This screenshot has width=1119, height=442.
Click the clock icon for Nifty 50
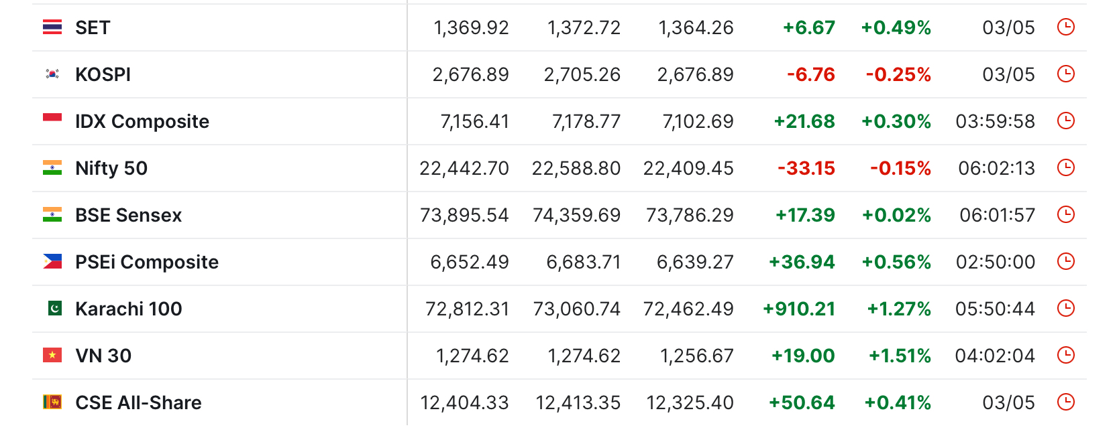pyautogui.click(x=1065, y=167)
